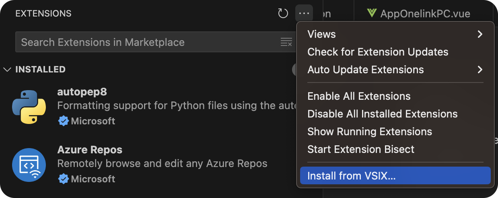498x198 pixels.
Task: Click verified badge next to autopep8 Microsoft
Action: (64, 121)
